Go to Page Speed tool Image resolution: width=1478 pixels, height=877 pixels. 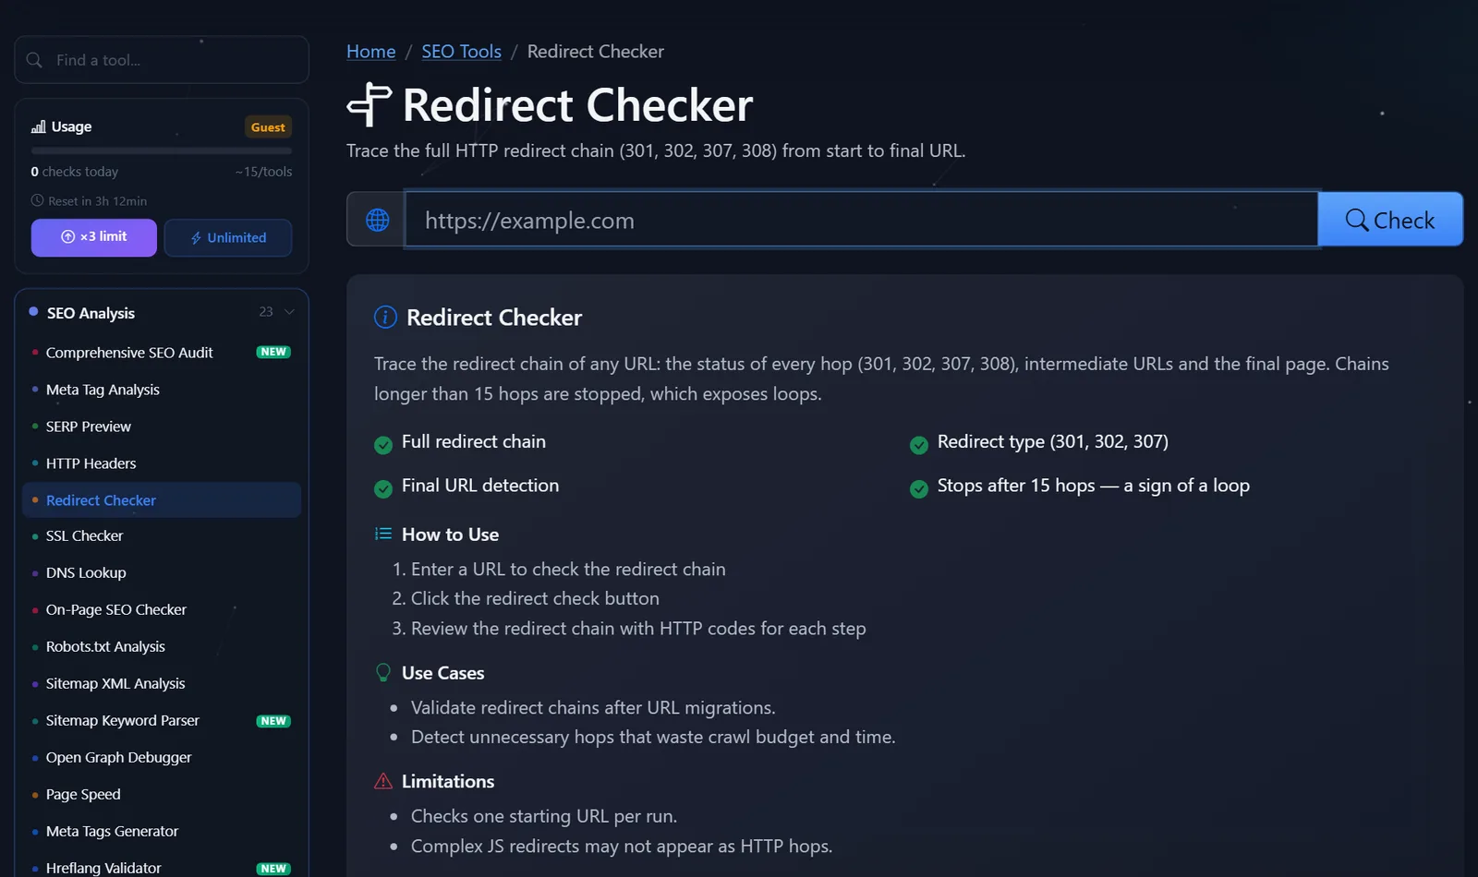tap(162, 794)
